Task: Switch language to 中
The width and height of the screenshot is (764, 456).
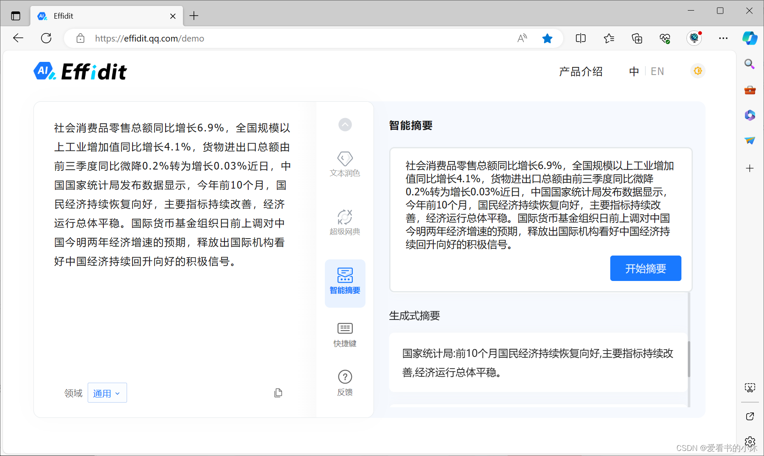Action: tap(634, 71)
